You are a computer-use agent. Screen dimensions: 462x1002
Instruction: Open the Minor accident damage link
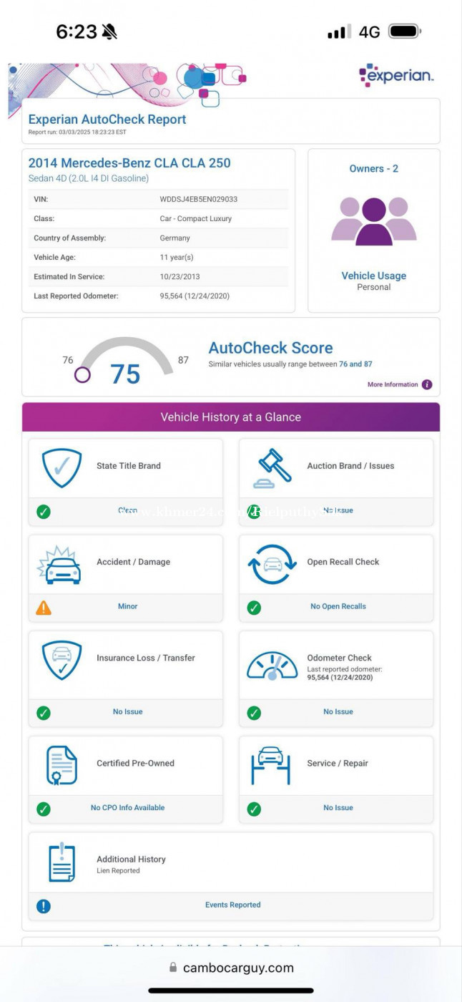coord(127,606)
